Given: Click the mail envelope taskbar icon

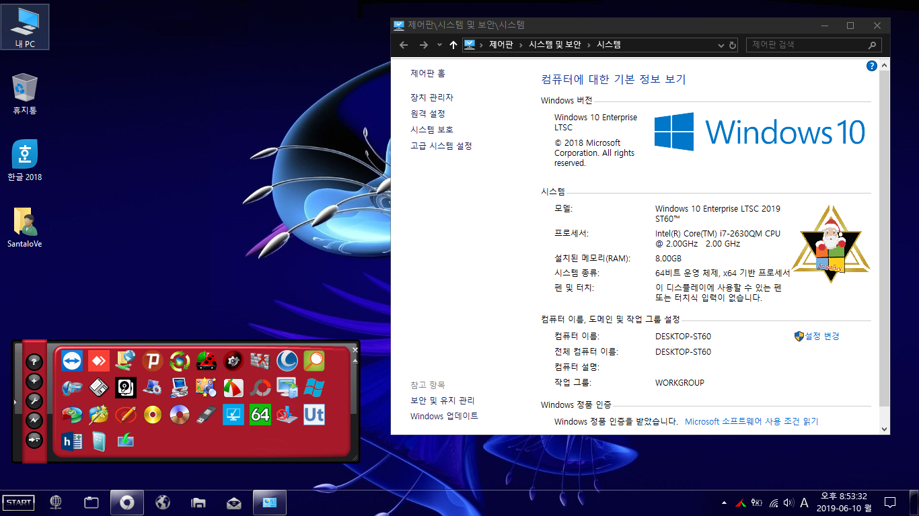Looking at the screenshot, I should [233, 503].
